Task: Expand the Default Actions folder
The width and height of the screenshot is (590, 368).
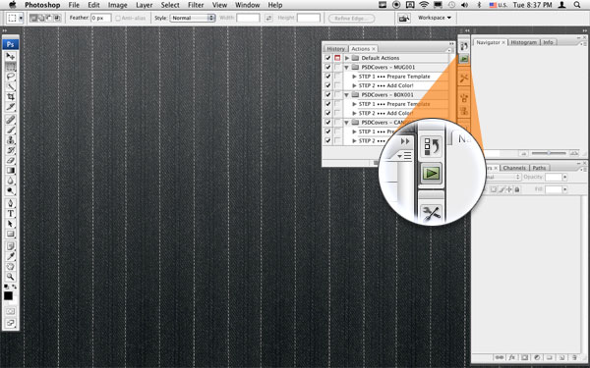Action: point(347,58)
